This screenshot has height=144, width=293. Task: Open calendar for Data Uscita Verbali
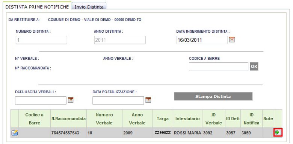tap(71, 100)
